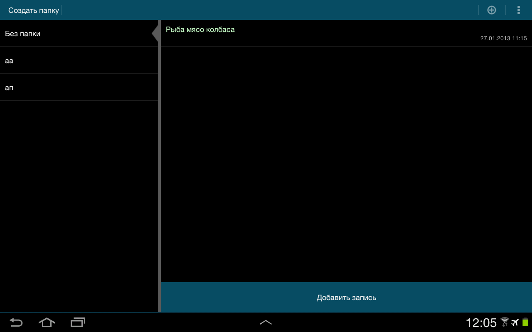Open recent apps via the stacked windows icon
Screen dimensions: 532x332
77,322
